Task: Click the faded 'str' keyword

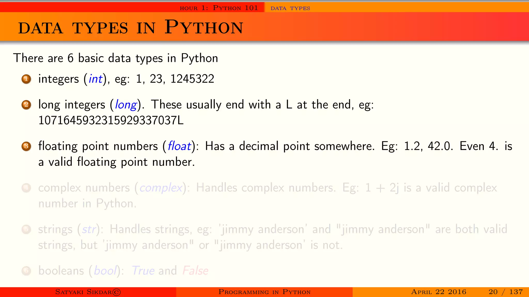Action: (x=89, y=229)
